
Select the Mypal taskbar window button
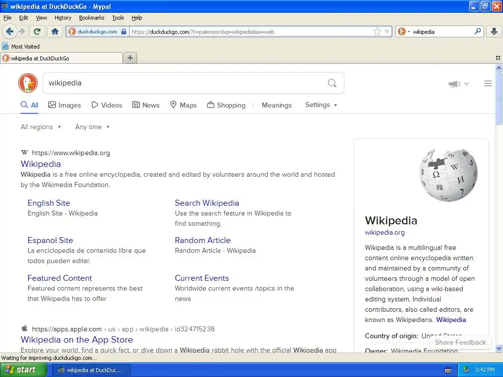[91, 370]
